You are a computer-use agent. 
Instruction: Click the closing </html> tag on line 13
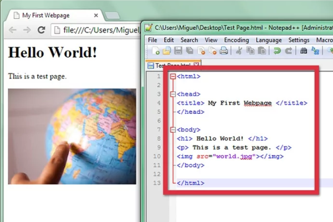pos(190,183)
